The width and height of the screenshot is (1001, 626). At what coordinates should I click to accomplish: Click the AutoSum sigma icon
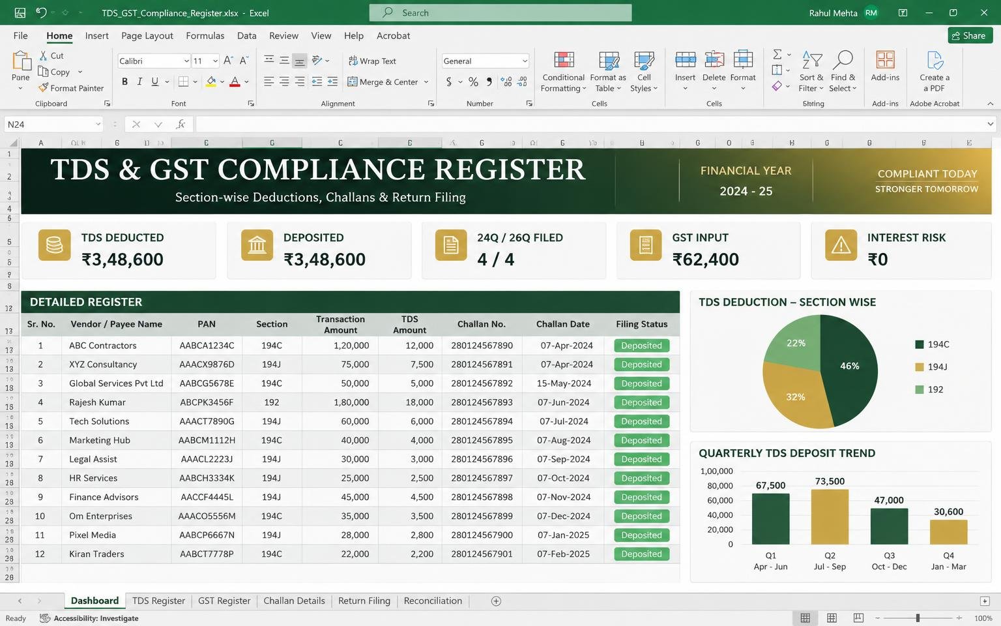click(x=777, y=54)
